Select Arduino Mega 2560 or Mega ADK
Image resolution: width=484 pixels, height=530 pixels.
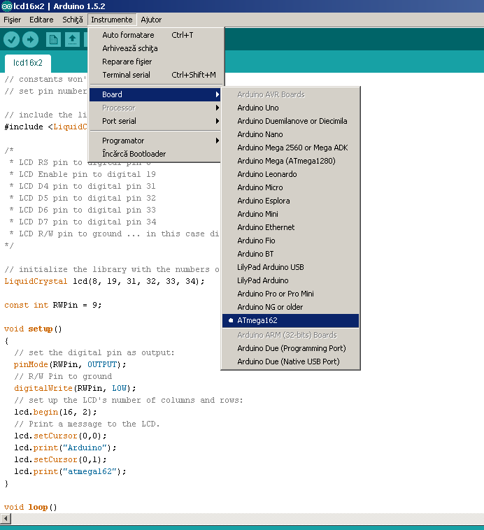coord(290,148)
